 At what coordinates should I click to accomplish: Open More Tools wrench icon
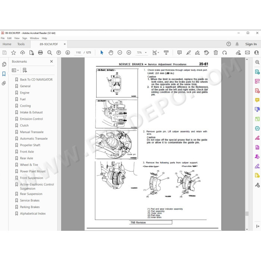257,185
